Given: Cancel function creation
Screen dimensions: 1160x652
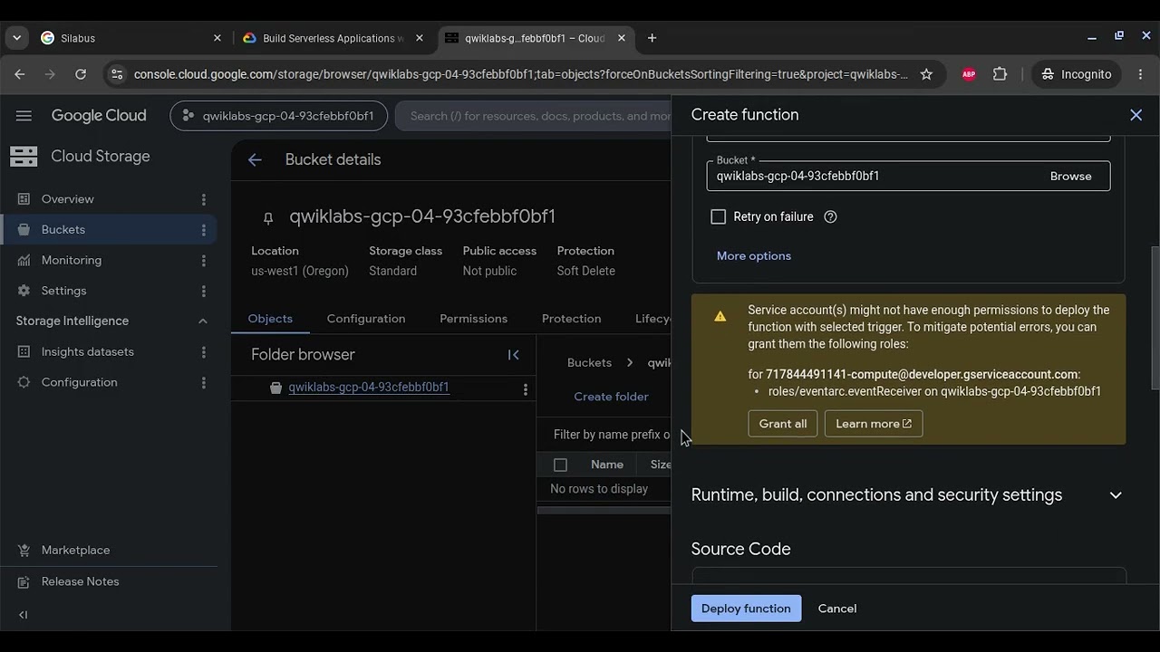Looking at the screenshot, I should pos(836,609).
